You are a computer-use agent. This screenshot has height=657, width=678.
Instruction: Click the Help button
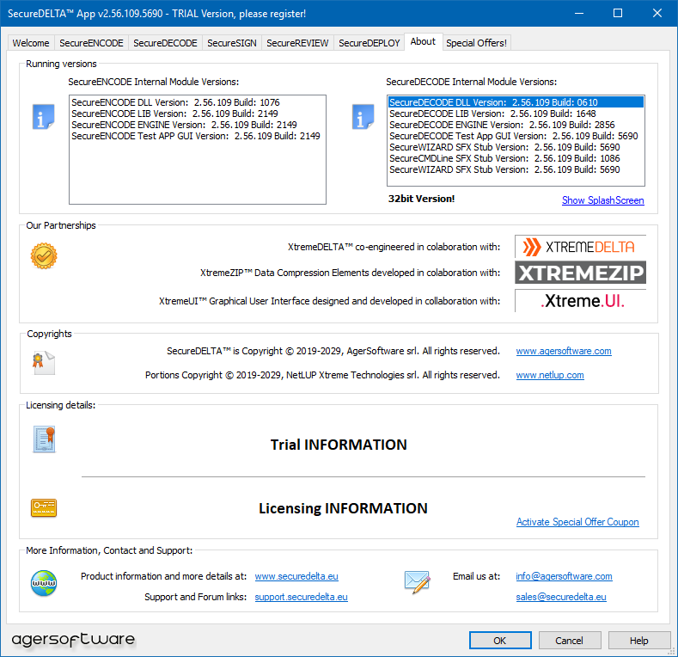click(638, 640)
